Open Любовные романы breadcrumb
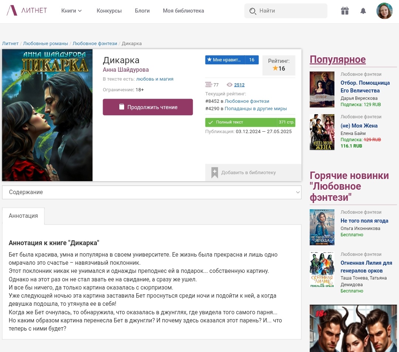Screen dimensions: 399x352 [x=45, y=43]
